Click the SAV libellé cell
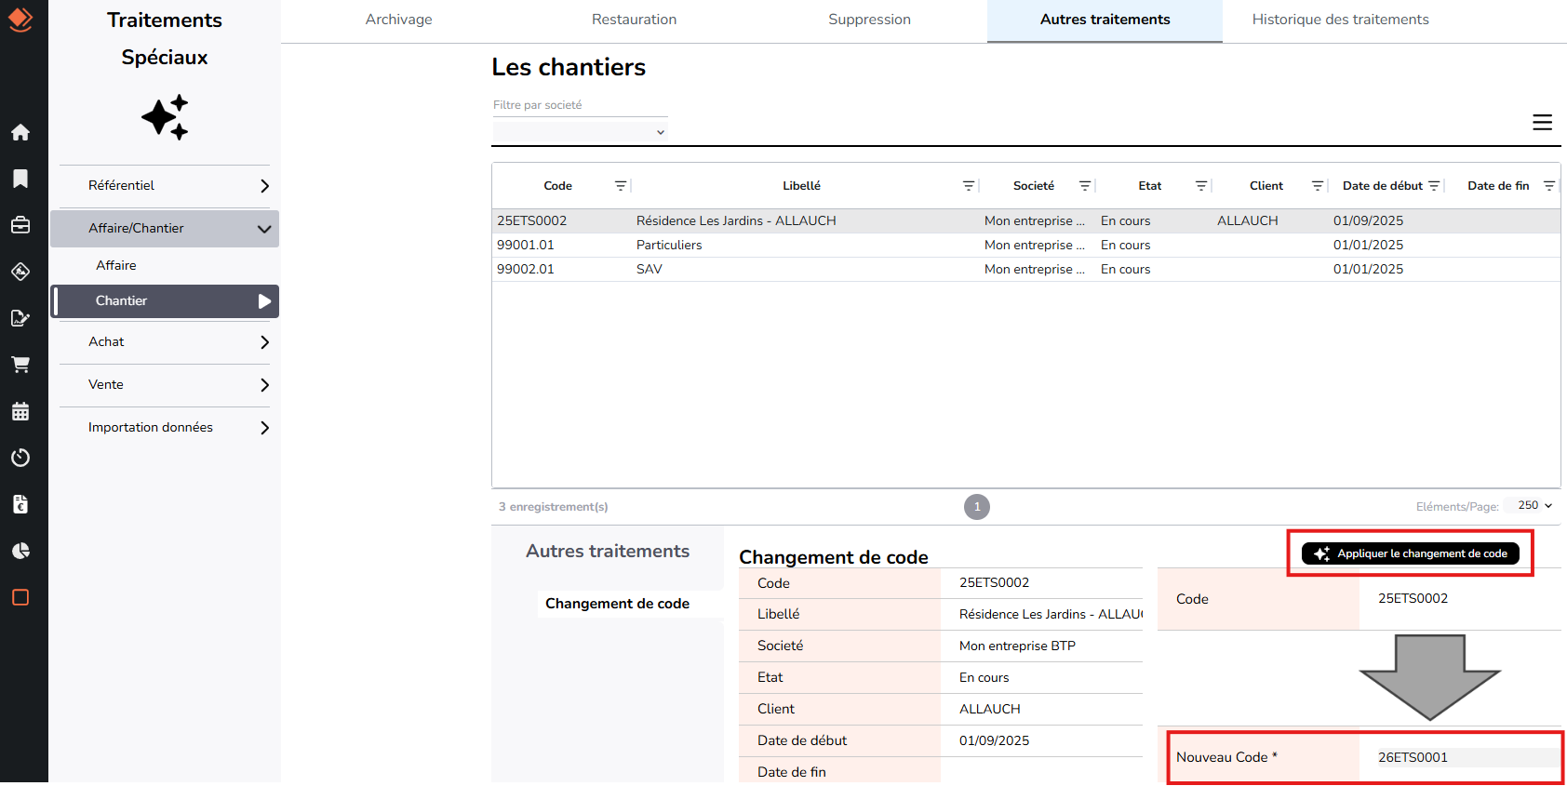 pos(650,270)
